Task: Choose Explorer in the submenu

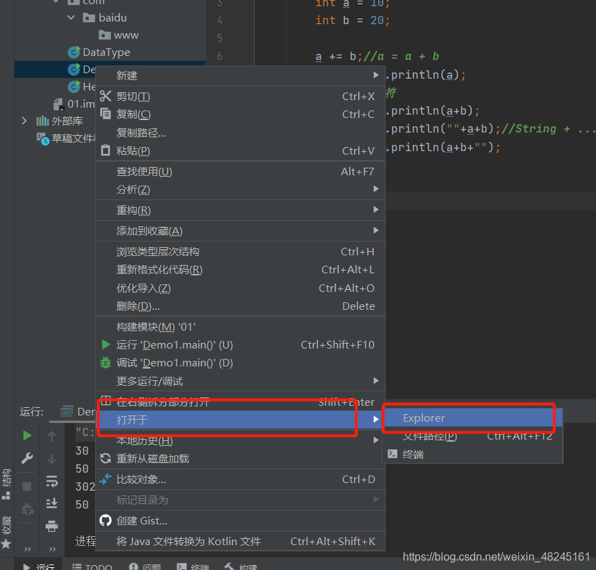Action: click(472, 417)
